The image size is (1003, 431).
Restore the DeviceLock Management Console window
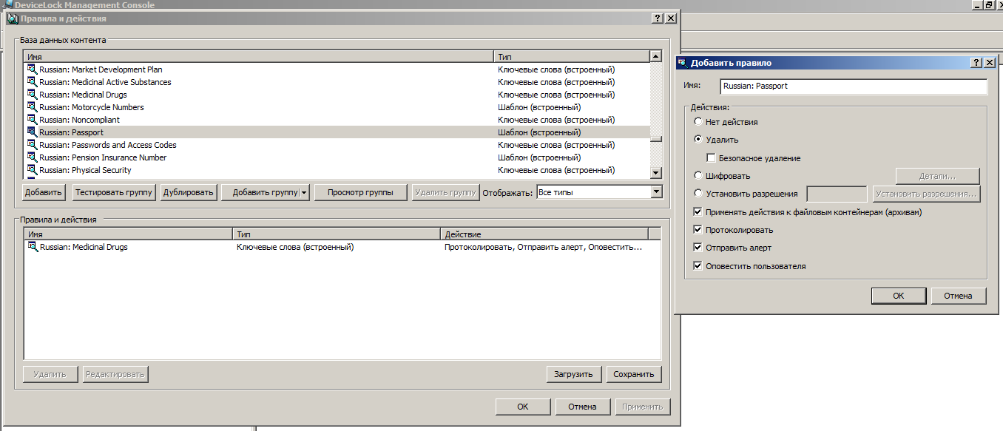[x=987, y=4]
